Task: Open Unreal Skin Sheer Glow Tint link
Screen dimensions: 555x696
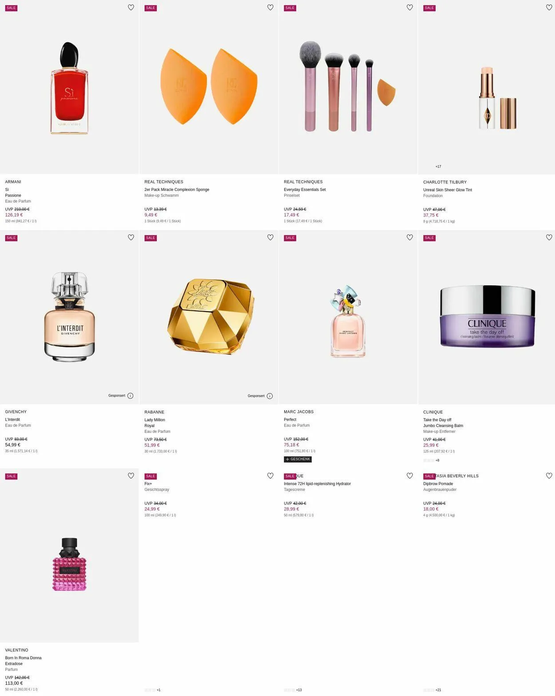Action: tap(448, 190)
